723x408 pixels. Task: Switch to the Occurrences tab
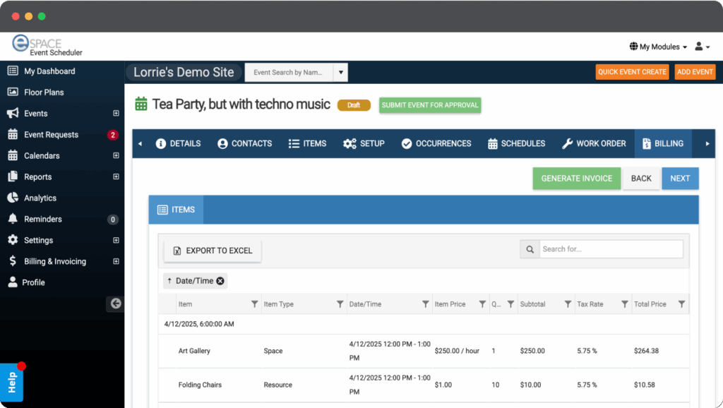[x=436, y=143]
